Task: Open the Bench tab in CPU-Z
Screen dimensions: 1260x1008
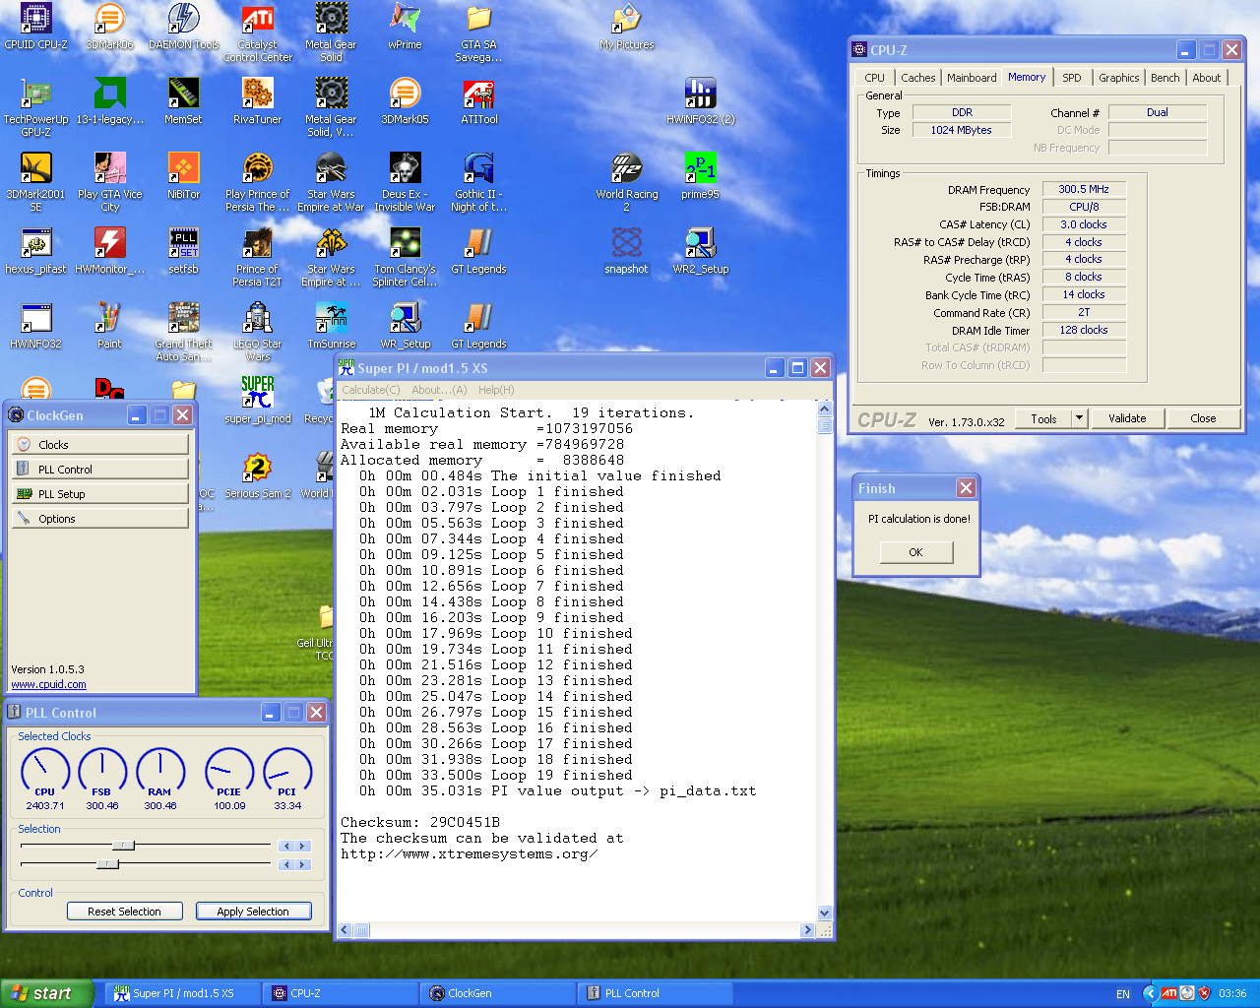Action: (1165, 78)
